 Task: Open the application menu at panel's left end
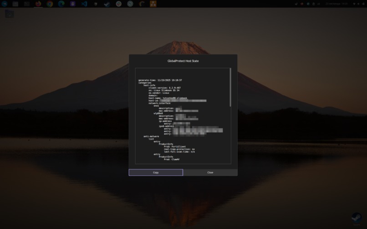pos(4,4)
